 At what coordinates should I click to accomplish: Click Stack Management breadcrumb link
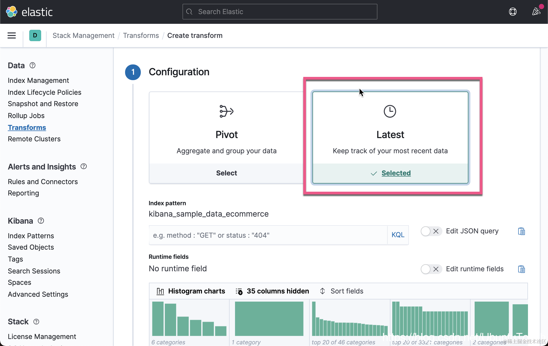[83, 35]
